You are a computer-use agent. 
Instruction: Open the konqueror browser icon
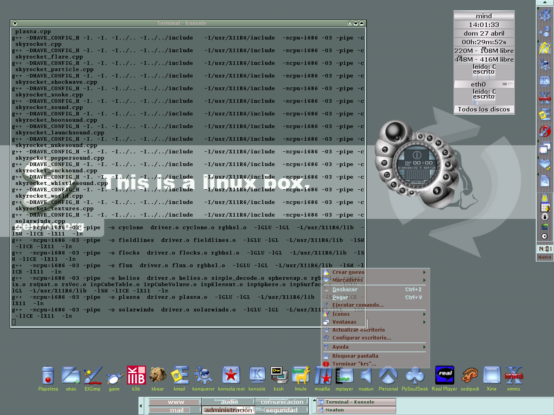pos(203,378)
